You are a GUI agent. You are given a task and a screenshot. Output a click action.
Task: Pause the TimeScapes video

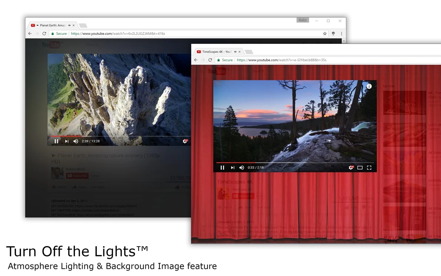pyautogui.click(x=222, y=168)
